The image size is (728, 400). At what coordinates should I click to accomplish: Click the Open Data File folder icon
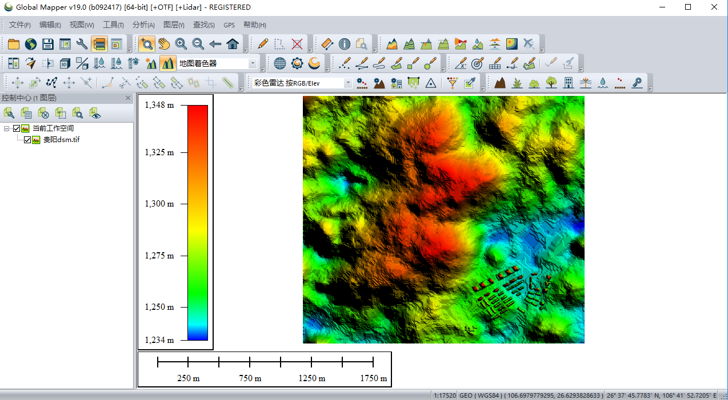click(x=14, y=44)
